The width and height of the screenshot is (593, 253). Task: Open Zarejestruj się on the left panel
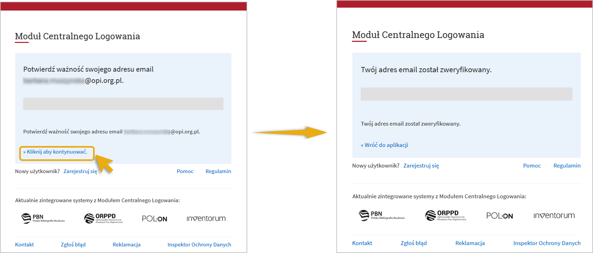click(x=81, y=171)
